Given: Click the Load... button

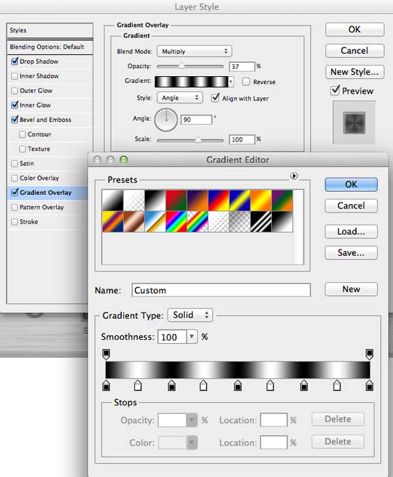Looking at the screenshot, I should tap(351, 232).
